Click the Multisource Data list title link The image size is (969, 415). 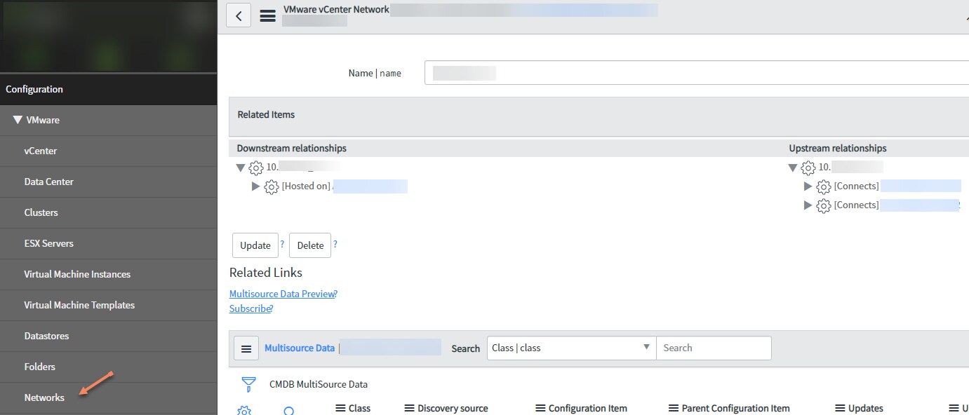(300, 348)
